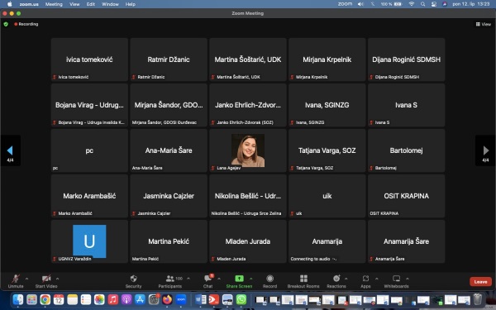Open Firefox from the Dock
This screenshot has width=496, height=310.
[x=167, y=299]
